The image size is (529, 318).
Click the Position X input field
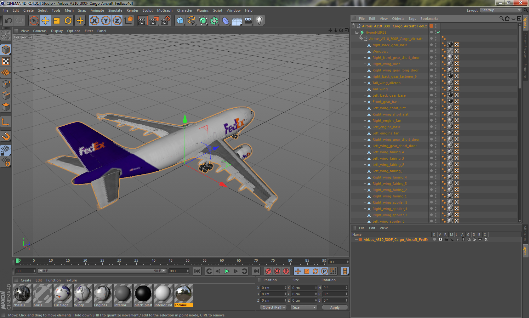click(273, 288)
